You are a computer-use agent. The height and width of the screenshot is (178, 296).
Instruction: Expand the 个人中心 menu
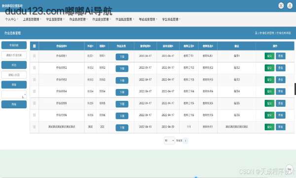click(x=11, y=19)
